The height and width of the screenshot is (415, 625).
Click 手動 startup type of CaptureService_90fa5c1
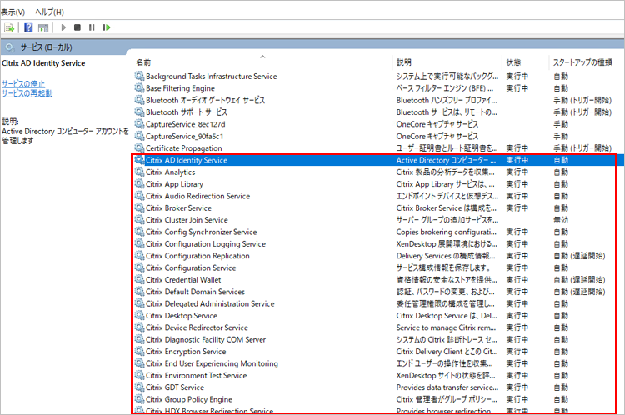561,137
